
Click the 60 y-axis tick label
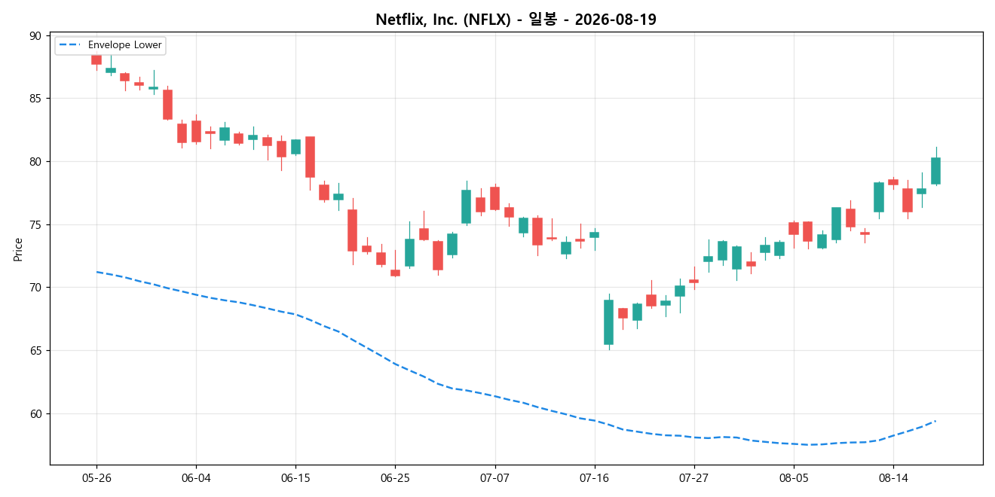(x=36, y=414)
